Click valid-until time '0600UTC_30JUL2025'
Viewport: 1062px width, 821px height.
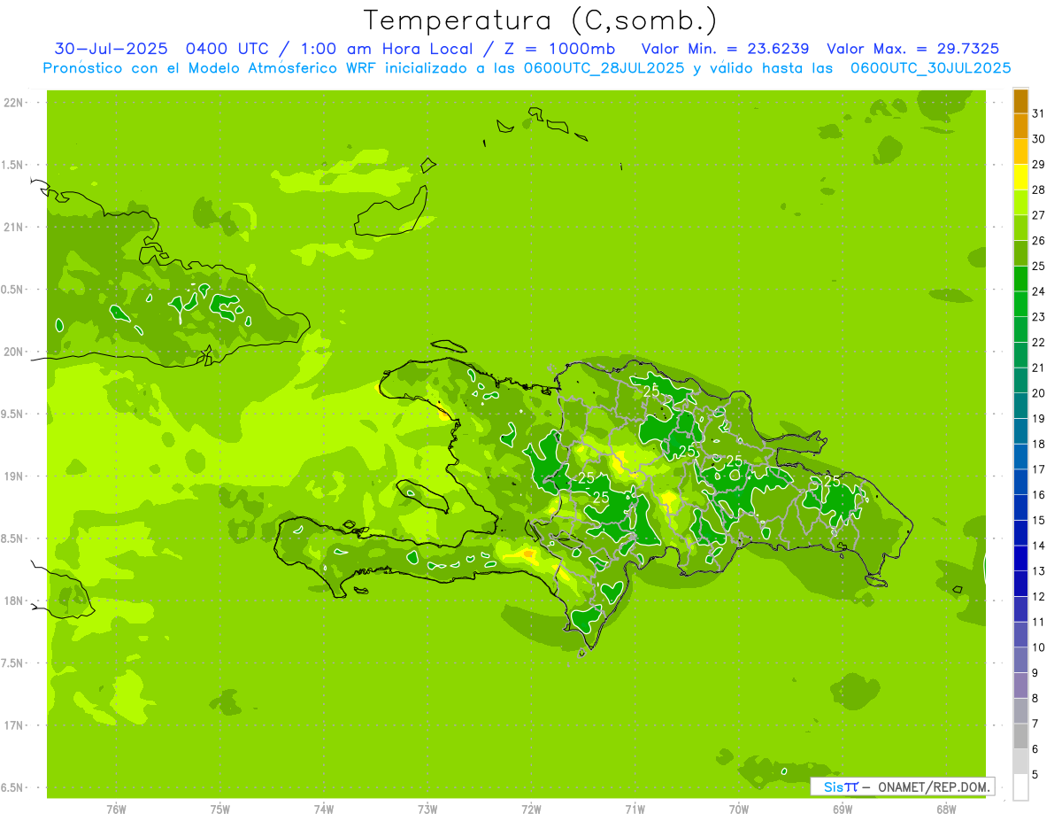point(930,68)
